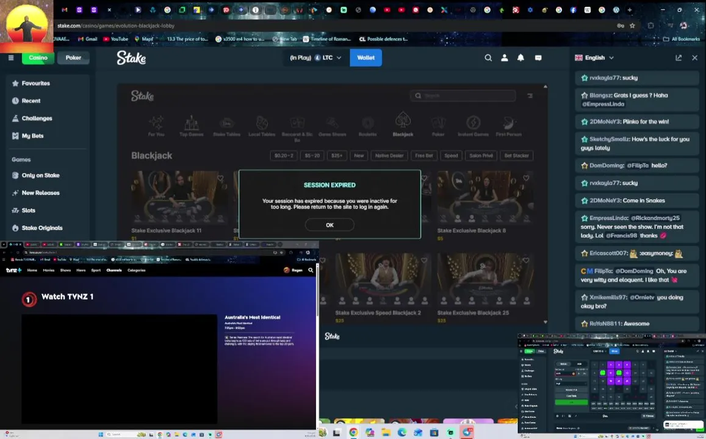Pop out the chat panel
Screen dimensions: 706x439
tap(679, 57)
